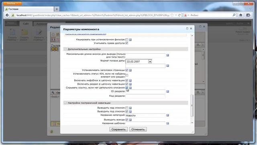
Task: Toggle 'Выводить всегда' checkbox
Action: tap(127, 120)
